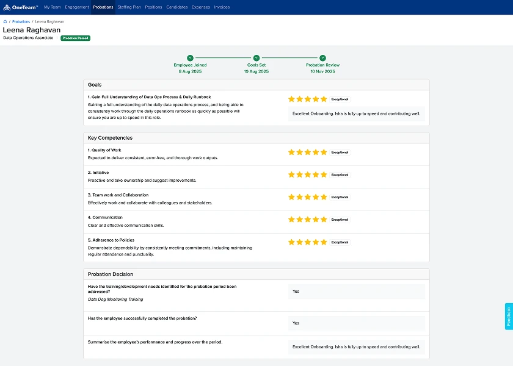Open the My Team menu
The width and height of the screenshot is (513, 366).
[52, 7]
